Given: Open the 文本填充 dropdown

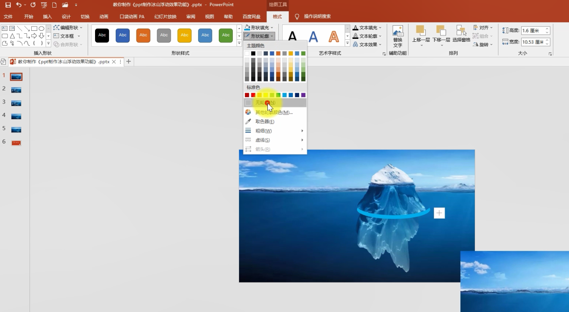Looking at the screenshot, I should click(367, 27).
